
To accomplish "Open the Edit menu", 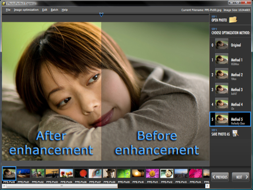I will tap(45, 10).
